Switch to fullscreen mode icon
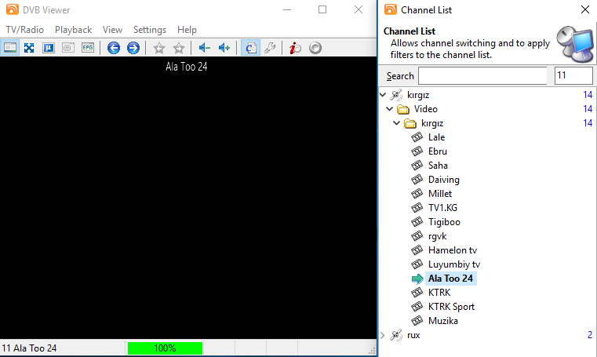Viewport: 597px width, 357px height. [29, 48]
